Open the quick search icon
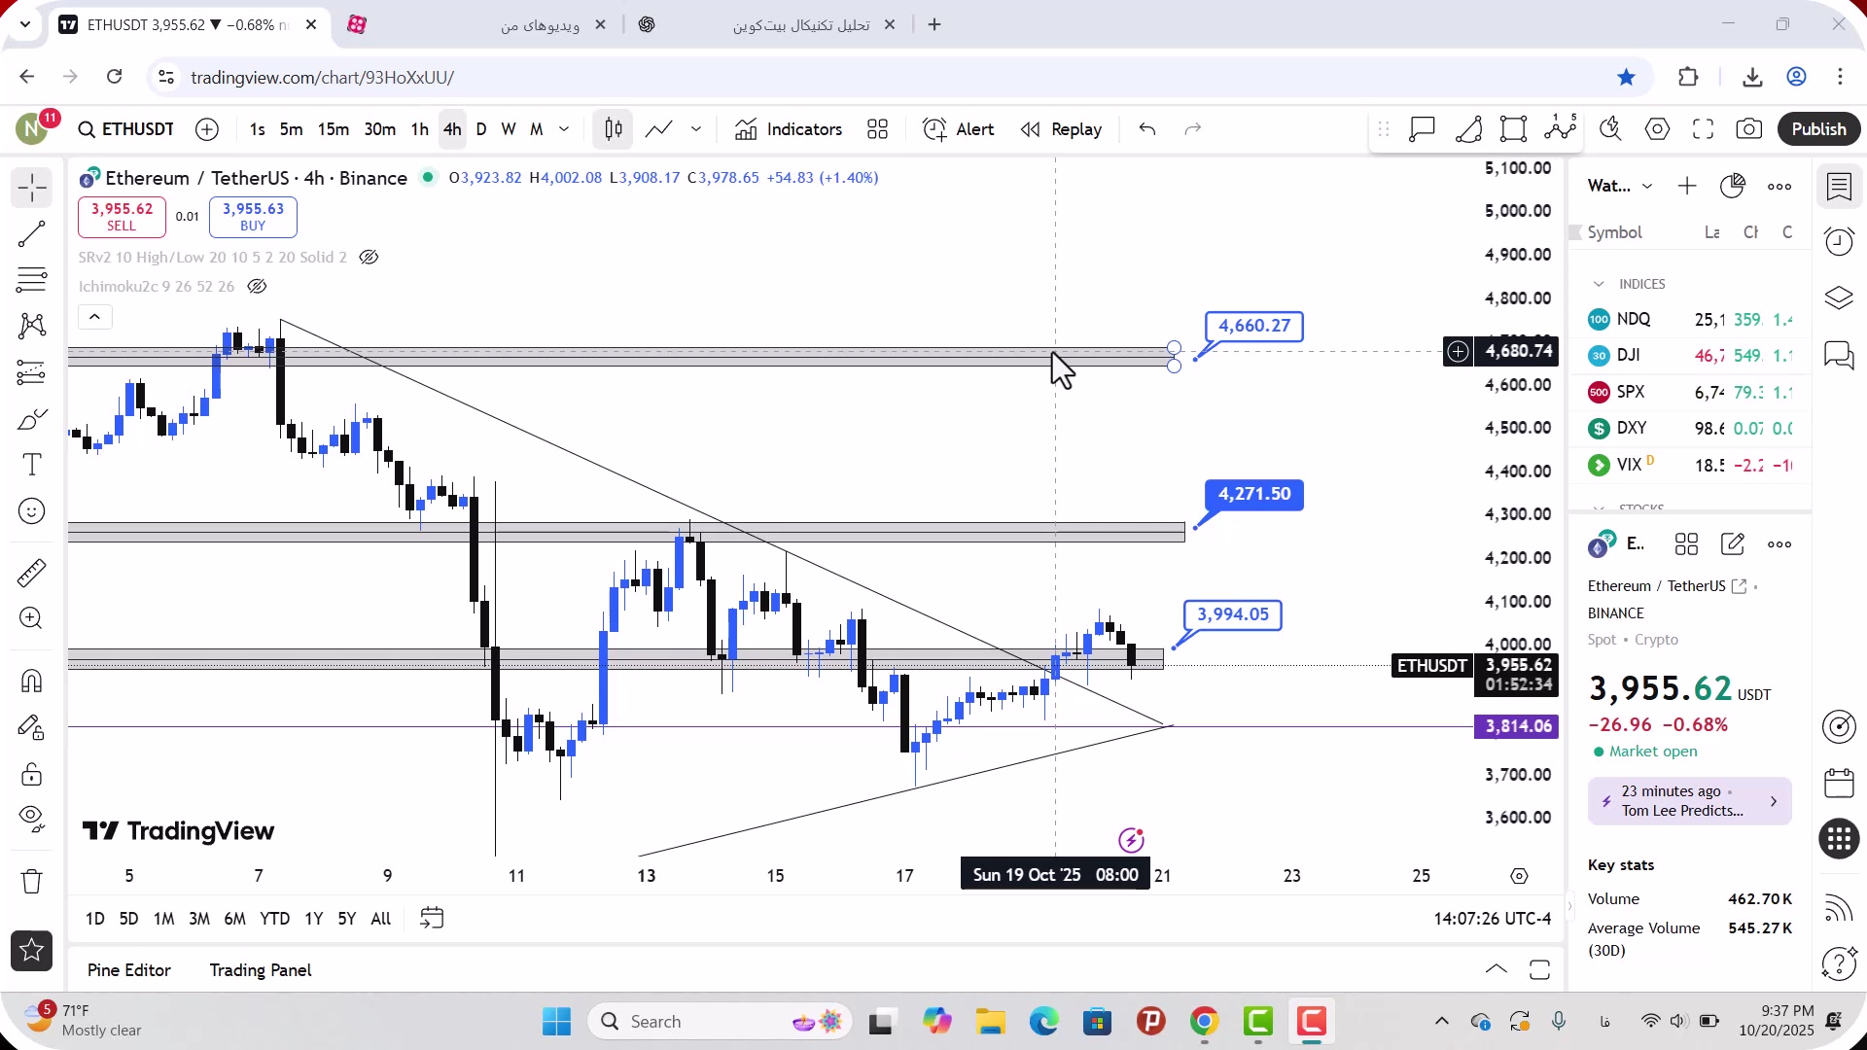The image size is (1867, 1050). click(1611, 129)
